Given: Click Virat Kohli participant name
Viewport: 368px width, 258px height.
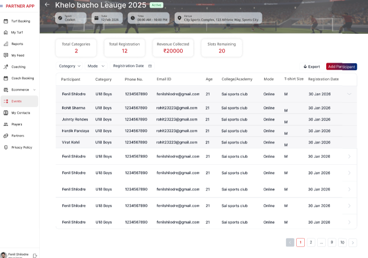Looking at the screenshot, I should (71, 142).
